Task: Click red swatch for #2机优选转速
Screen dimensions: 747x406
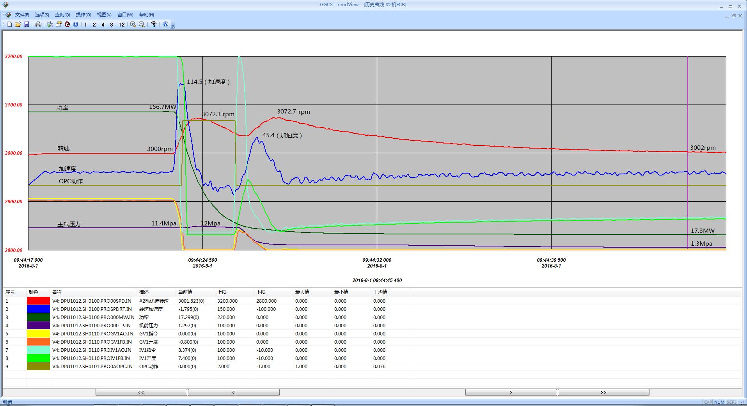Action: click(x=38, y=301)
